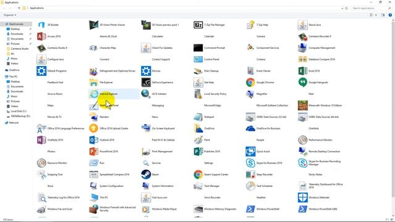Open the Access 2016 icon
395x222 pixels.
click(x=41, y=36)
